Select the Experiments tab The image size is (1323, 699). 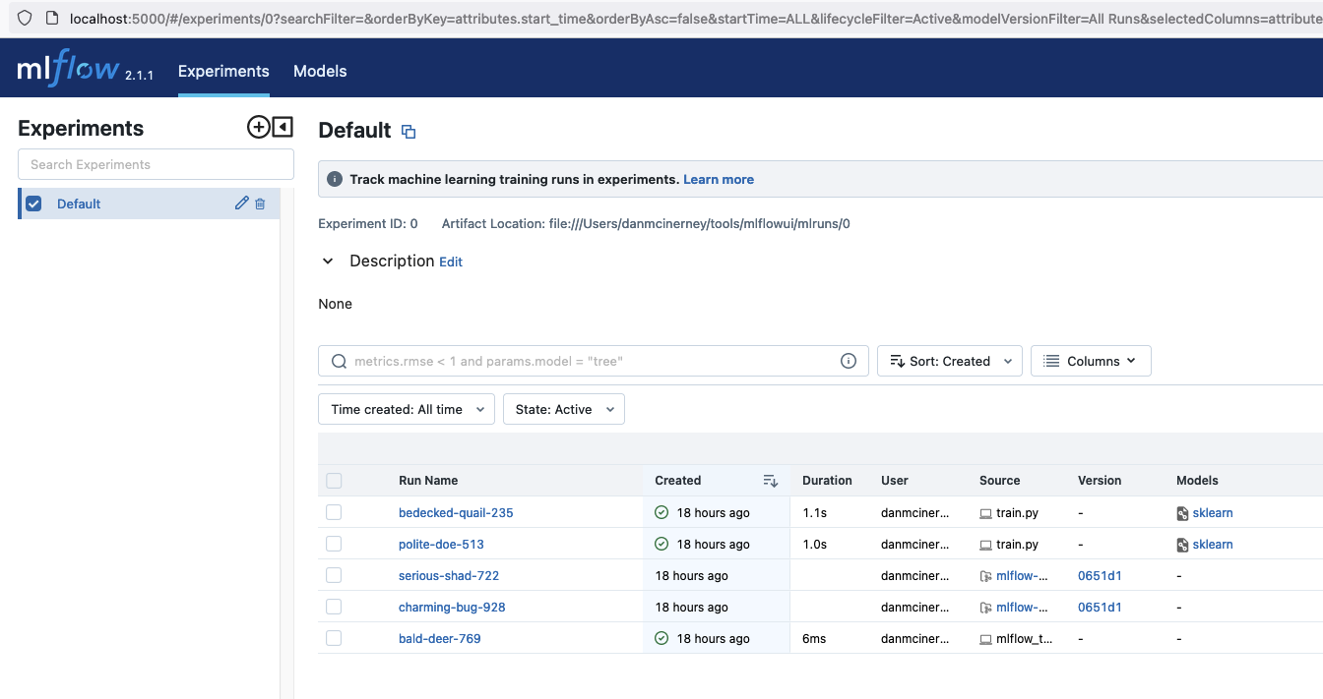pos(223,71)
